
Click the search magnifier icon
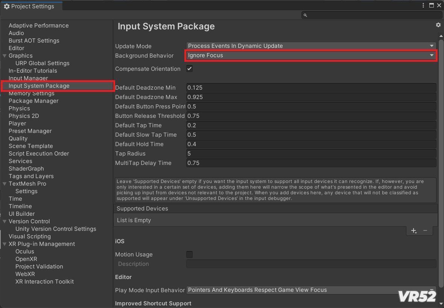305,15
